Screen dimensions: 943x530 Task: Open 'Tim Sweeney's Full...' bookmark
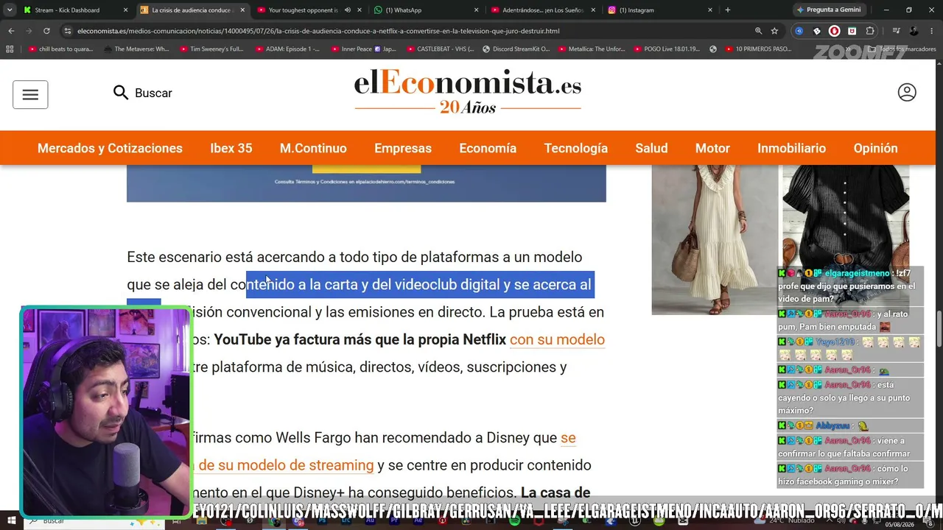click(211, 49)
